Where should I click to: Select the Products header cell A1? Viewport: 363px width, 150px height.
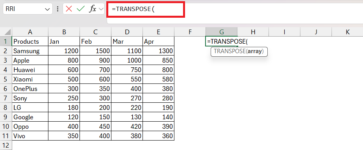click(x=30, y=41)
